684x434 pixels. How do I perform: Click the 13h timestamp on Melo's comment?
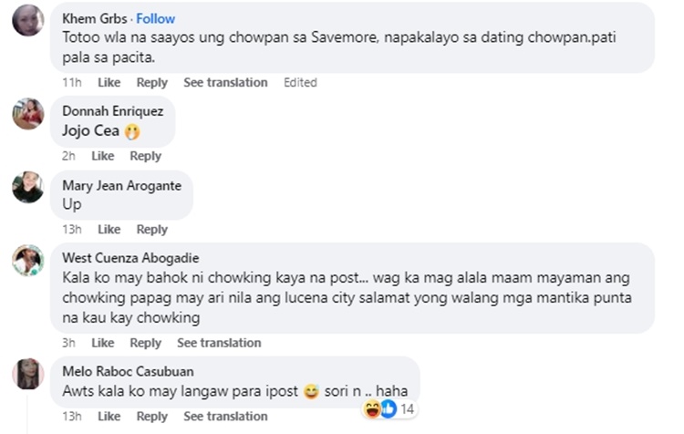point(71,417)
